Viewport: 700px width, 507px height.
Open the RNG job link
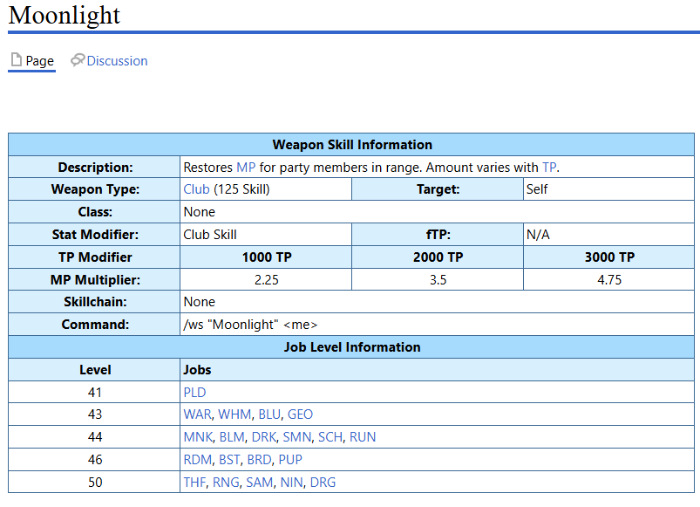pos(226,483)
